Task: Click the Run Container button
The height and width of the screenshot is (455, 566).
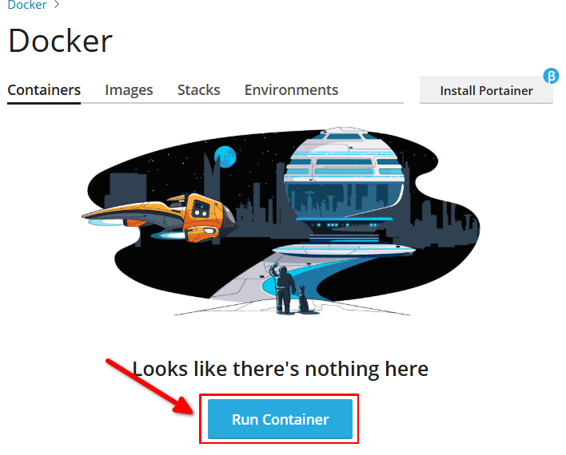Action: [280, 419]
